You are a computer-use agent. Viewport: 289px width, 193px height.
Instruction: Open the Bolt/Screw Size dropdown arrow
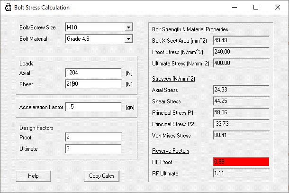(x=128, y=28)
